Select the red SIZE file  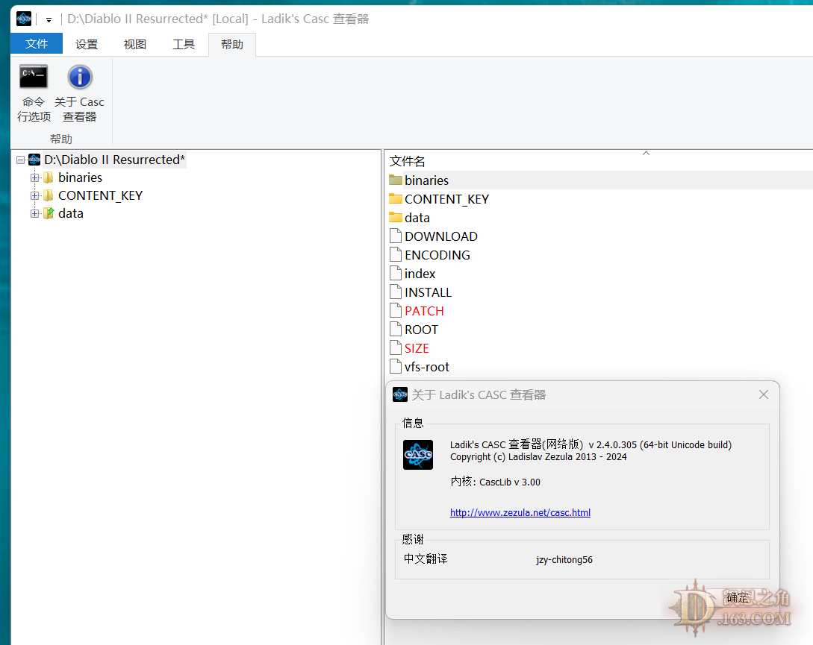(x=417, y=348)
